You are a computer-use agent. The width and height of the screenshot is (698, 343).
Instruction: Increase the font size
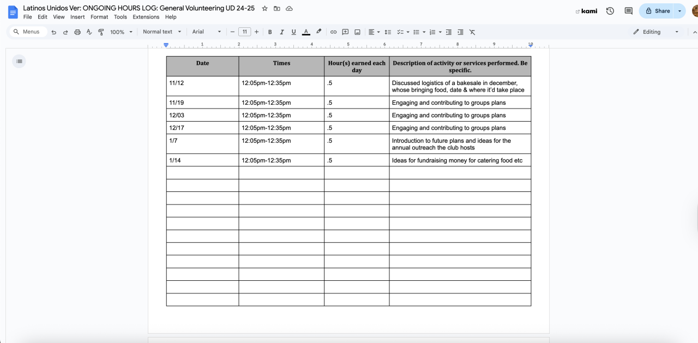pyautogui.click(x=257, y=32)
